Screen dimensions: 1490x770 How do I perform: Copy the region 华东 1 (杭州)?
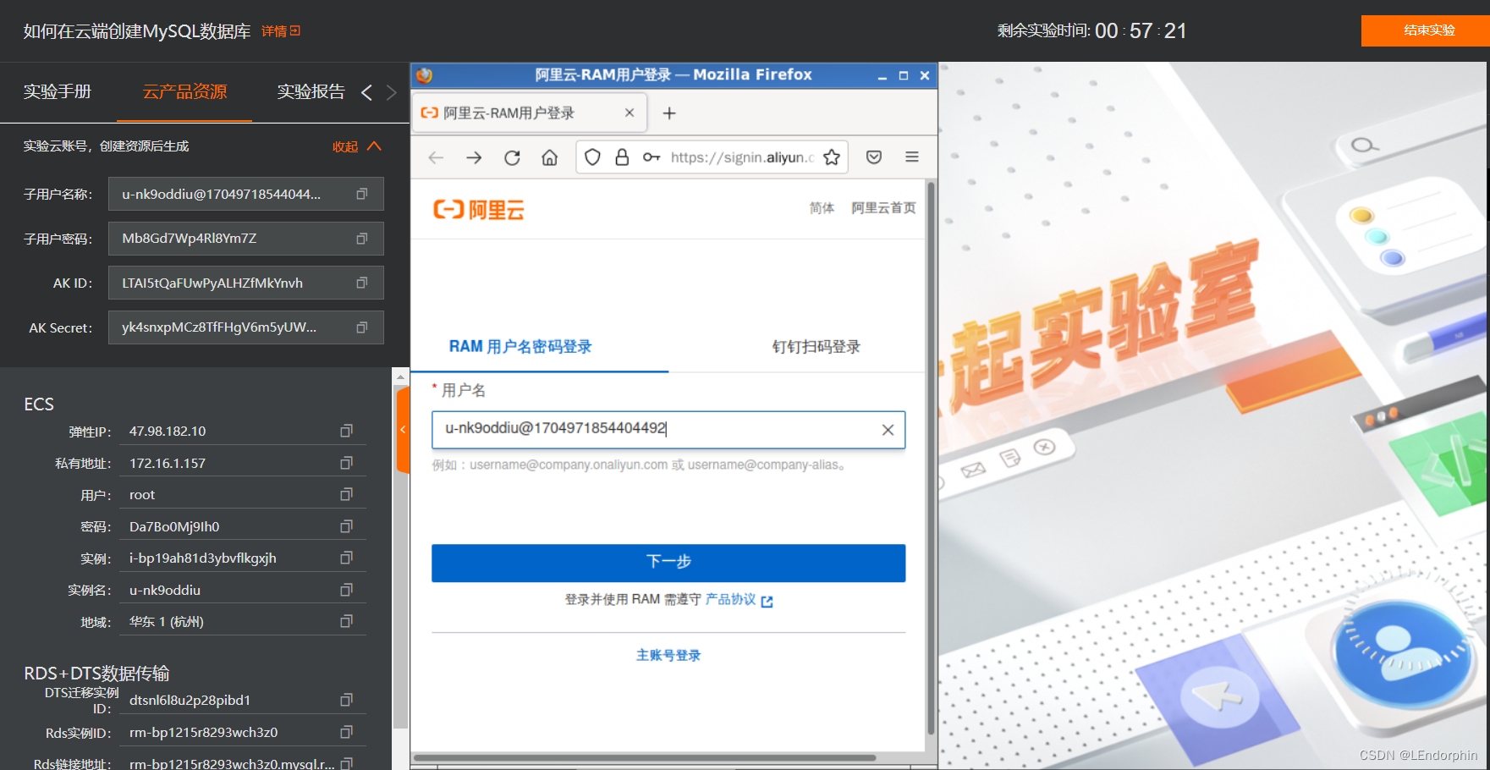point(346,621)
